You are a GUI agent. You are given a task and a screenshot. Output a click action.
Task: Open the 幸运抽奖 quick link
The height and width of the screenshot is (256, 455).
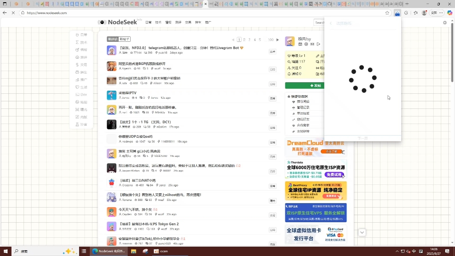(303, 113)
